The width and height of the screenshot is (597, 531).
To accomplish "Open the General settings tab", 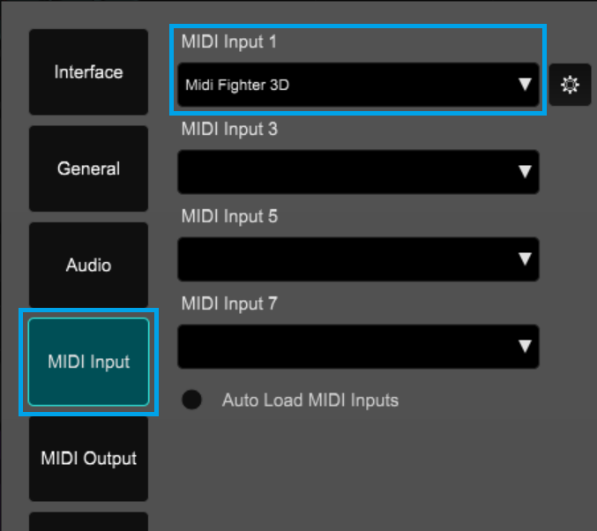I will 88,168.
